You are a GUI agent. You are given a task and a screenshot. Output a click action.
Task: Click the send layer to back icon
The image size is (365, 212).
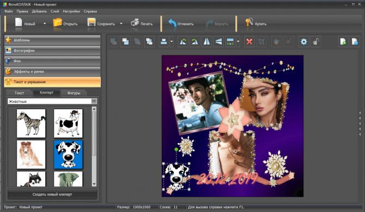(x=114, y=41)
